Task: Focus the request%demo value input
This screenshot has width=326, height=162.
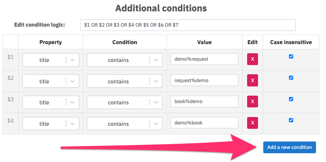Action: coord(204,80)
